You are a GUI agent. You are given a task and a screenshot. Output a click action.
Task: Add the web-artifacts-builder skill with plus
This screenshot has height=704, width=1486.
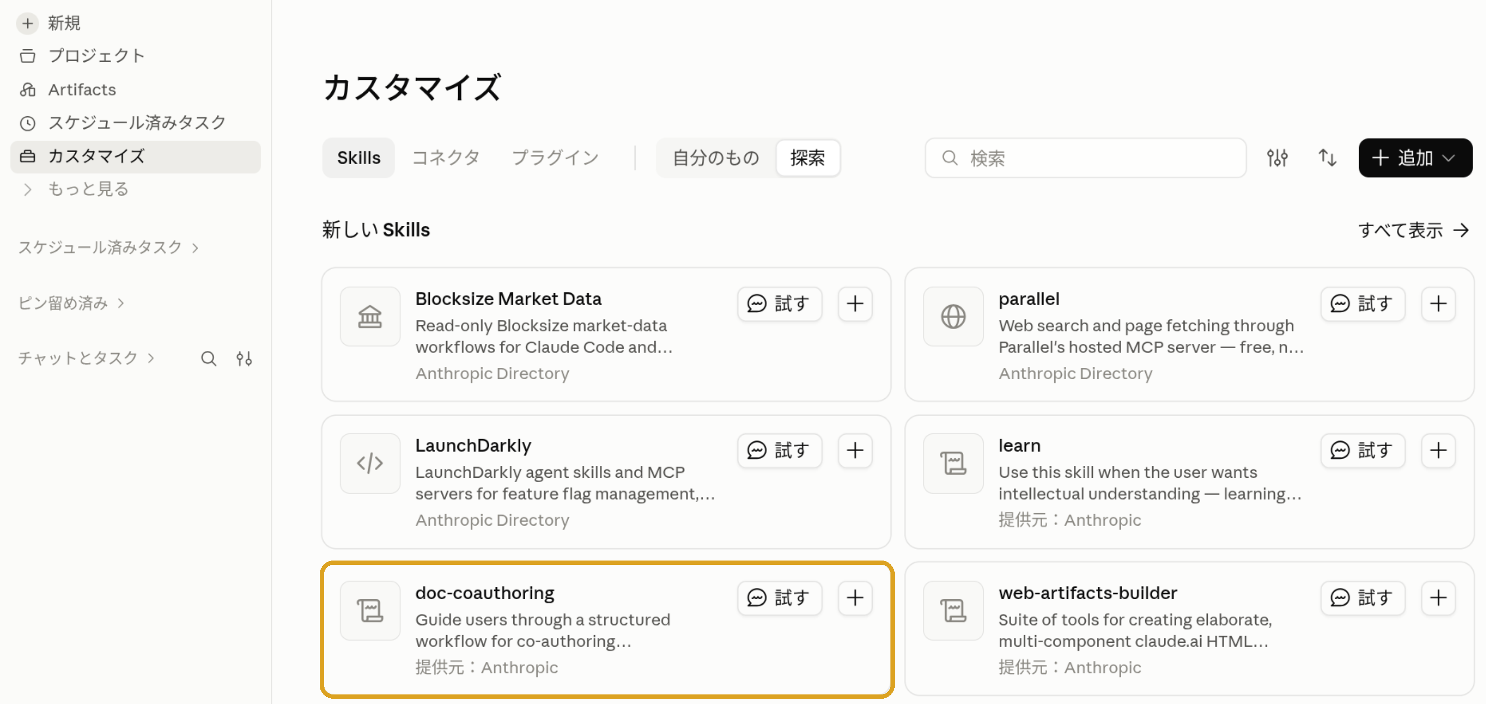tap(1438, 597)
